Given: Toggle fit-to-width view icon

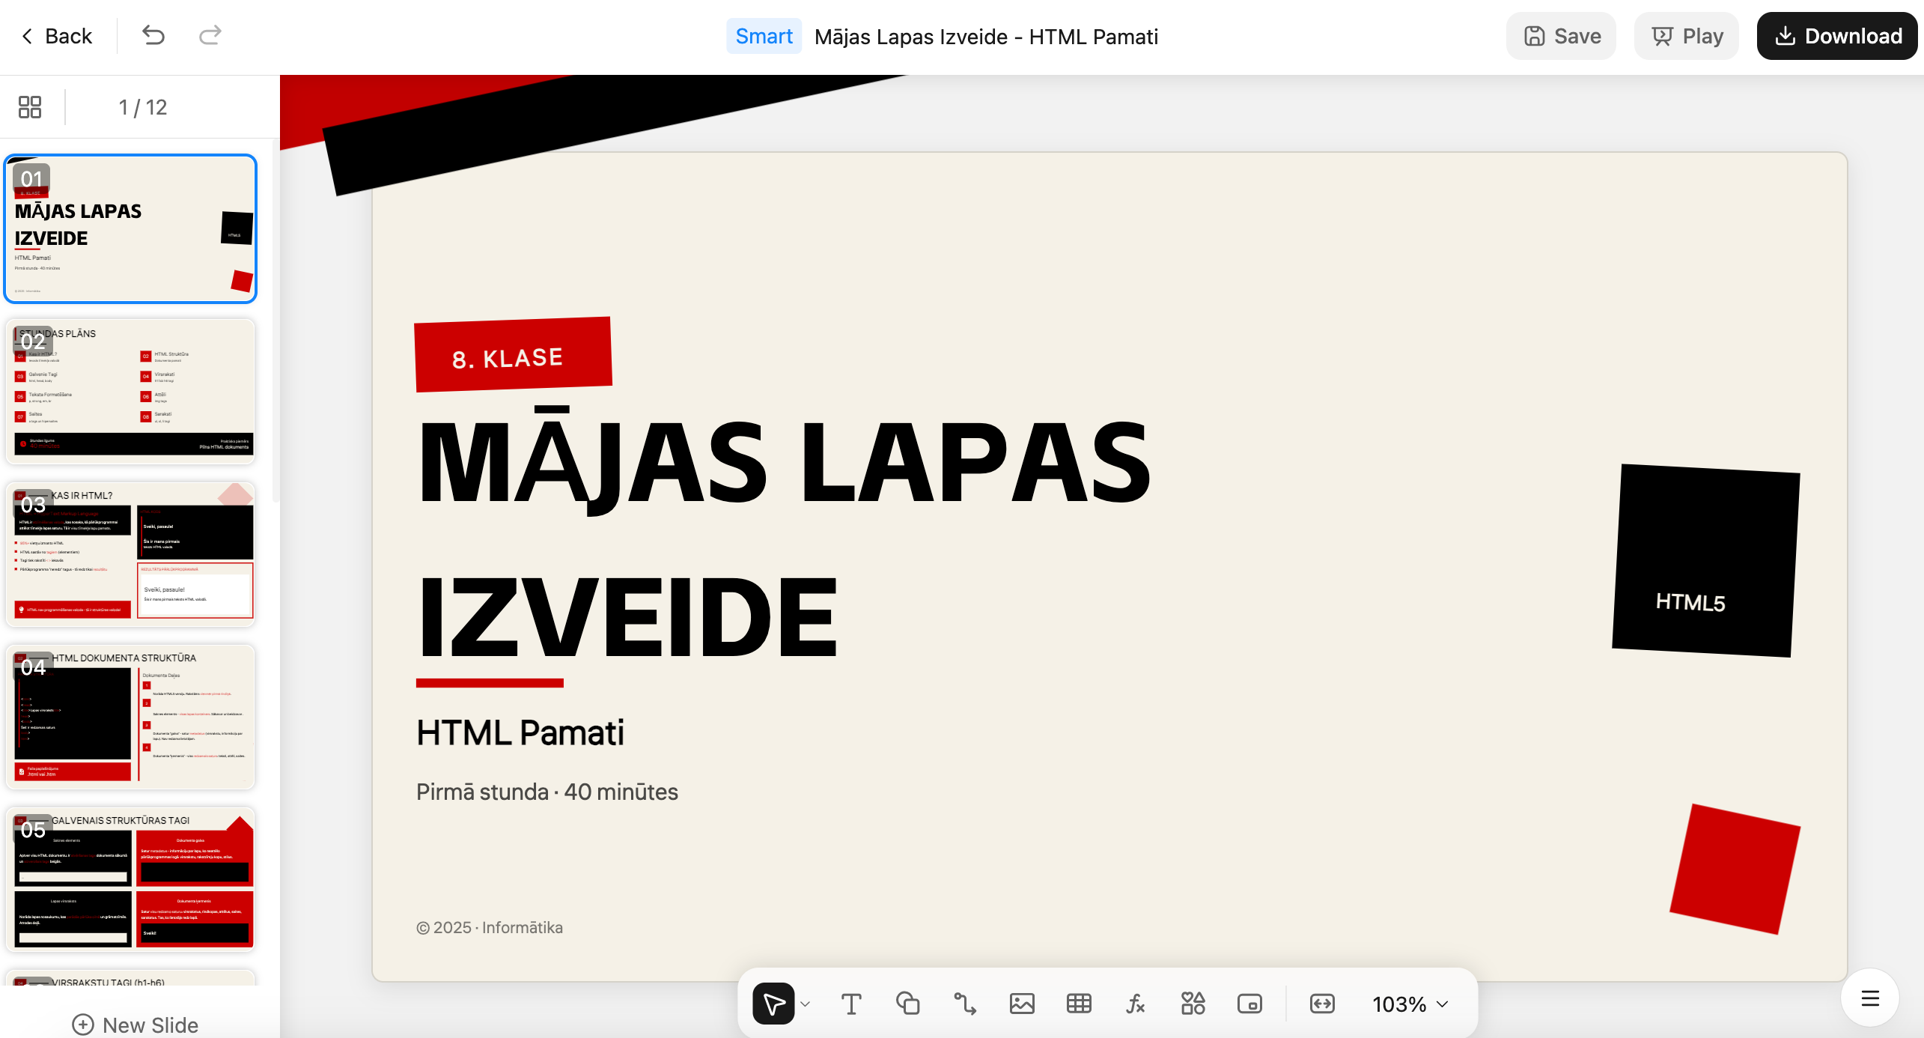Looking at the screenshot, I should tap(1322, 1004).
